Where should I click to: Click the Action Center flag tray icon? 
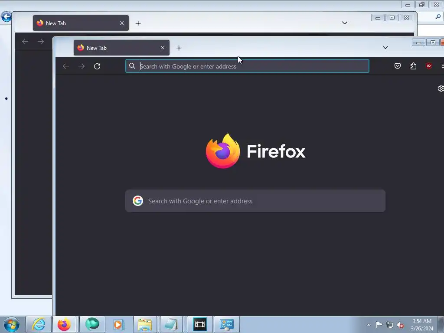(379, 325)
